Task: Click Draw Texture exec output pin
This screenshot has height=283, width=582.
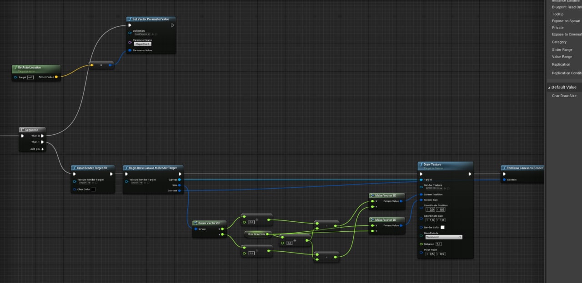Action: pos(470,174)
